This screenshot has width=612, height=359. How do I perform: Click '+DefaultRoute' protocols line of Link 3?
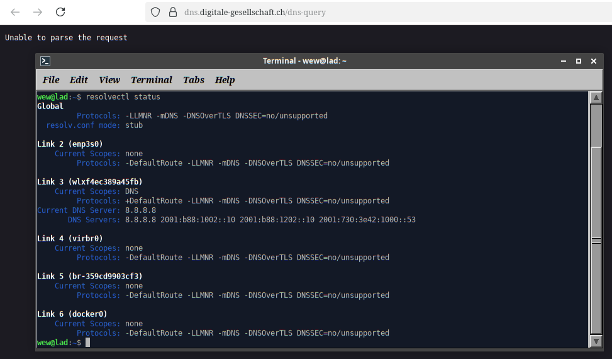257,201
